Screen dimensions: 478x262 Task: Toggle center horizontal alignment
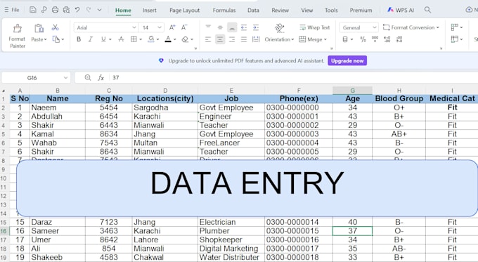(220, 39)
